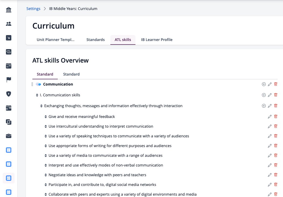Open Unit Planner Templates tab
This screenshot has width=283, height=197.
(55, 40)
